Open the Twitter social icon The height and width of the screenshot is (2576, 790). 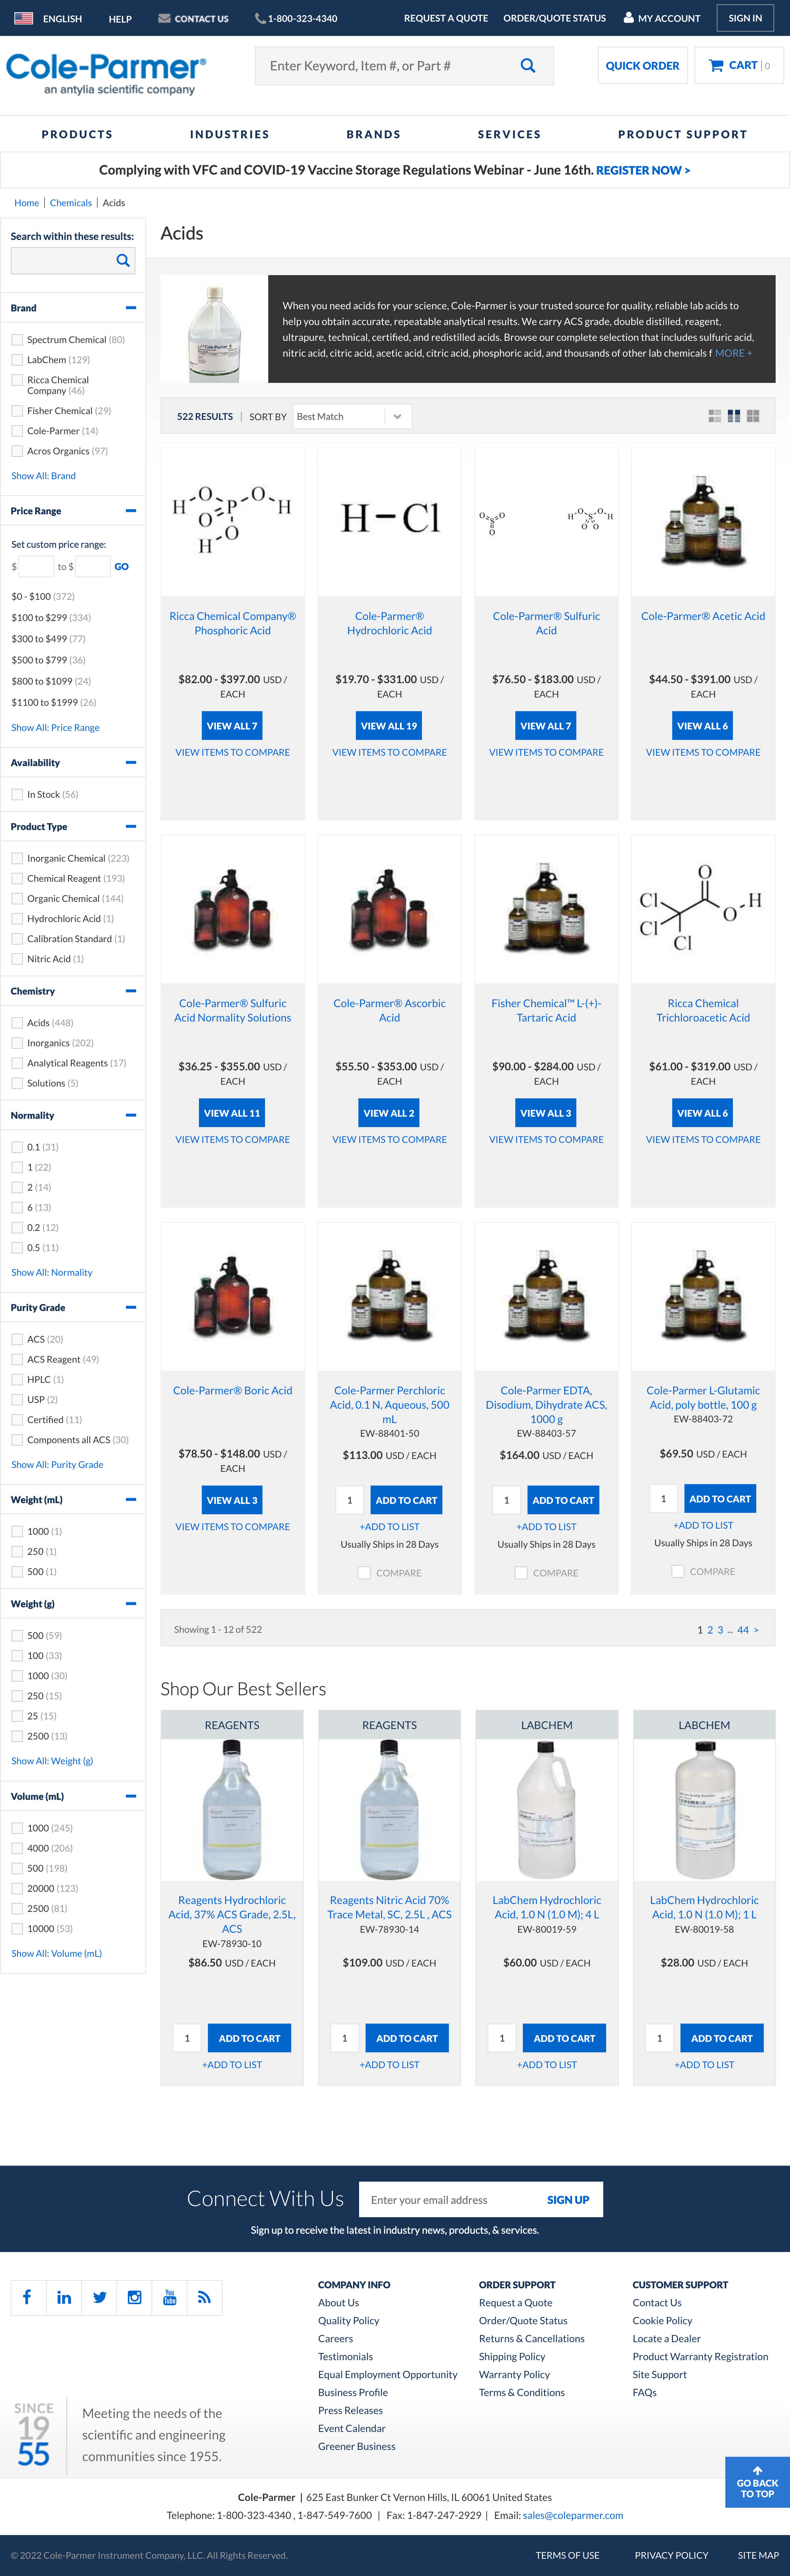click(x=99, y=2297)
